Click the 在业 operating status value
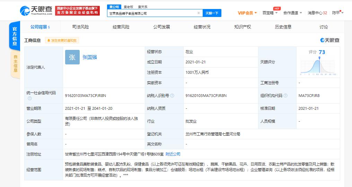352x187 pixels. pos(189,52)
